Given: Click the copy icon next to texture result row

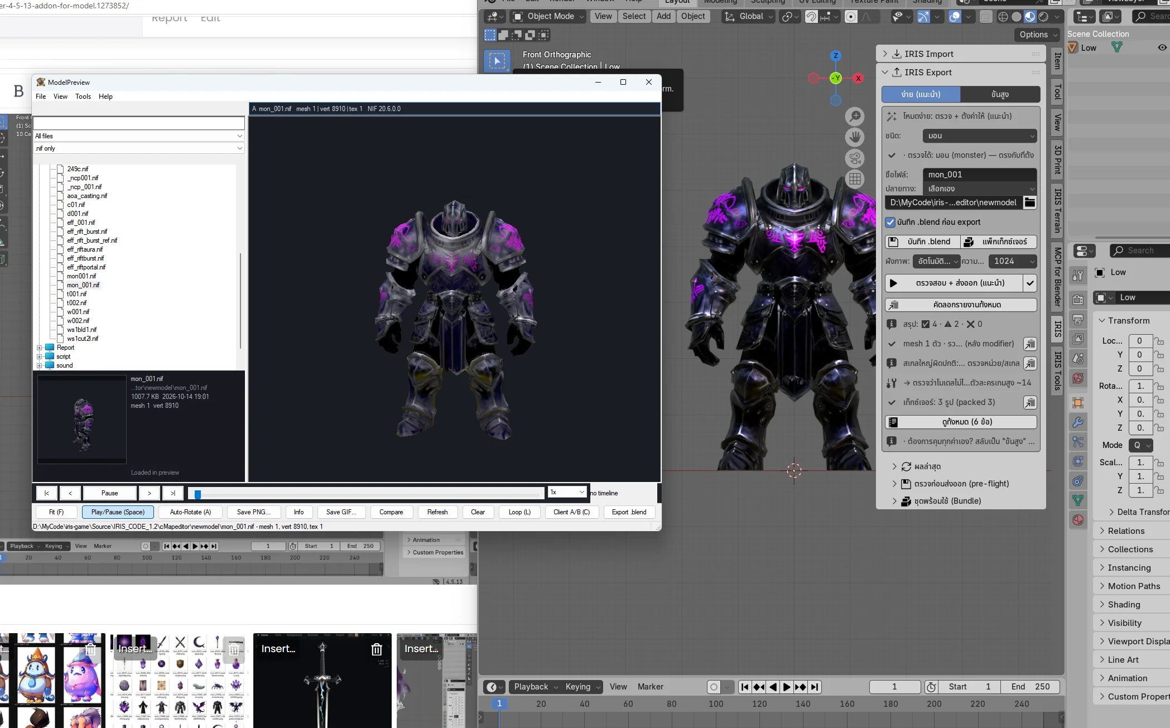Looking at the screenshot, I should point(1030,403).
